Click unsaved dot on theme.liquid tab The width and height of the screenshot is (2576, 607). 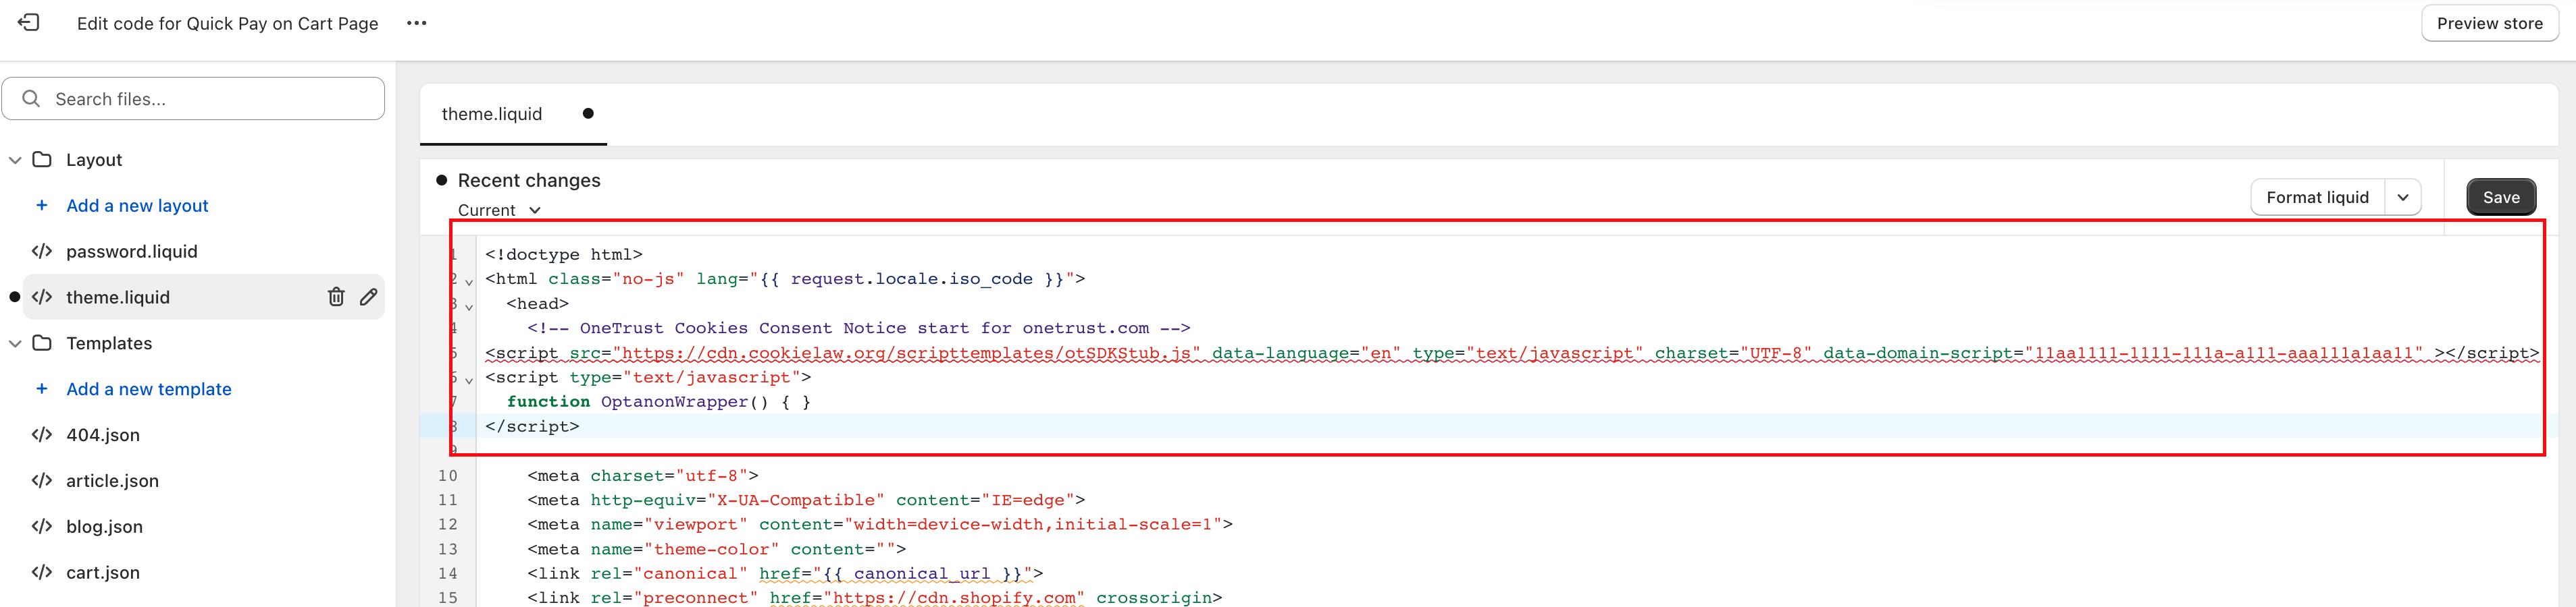coord(588,114)
